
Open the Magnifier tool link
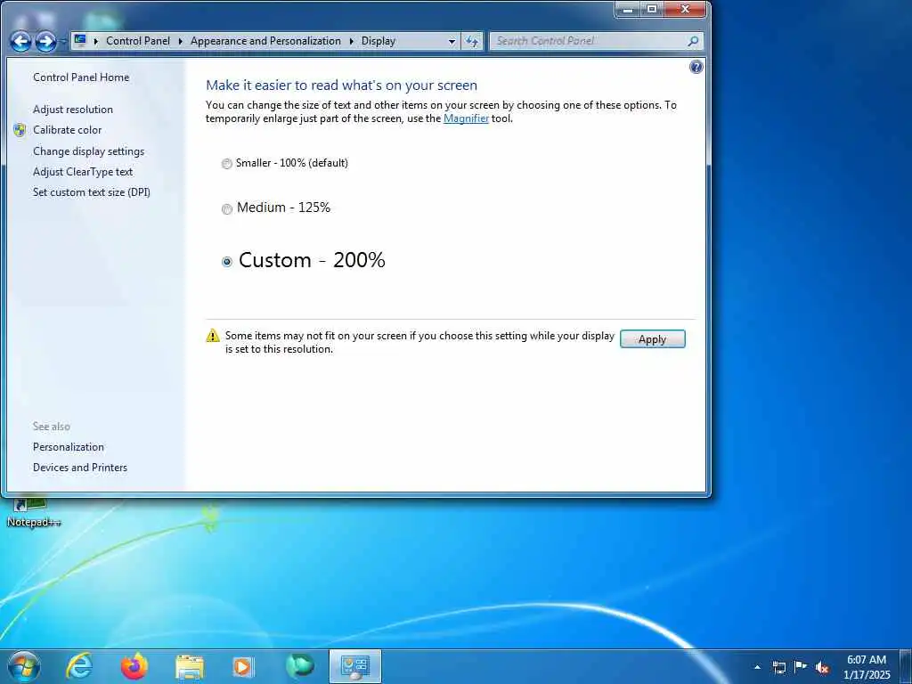[x=466, y=118]
